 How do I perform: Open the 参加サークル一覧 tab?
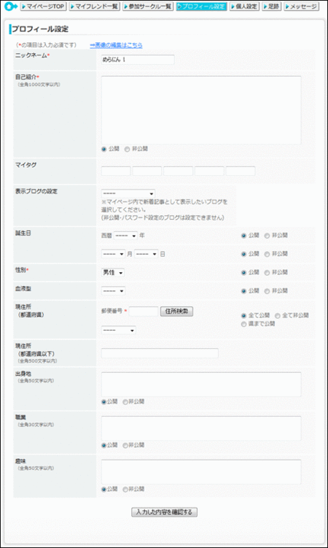(148, 7)
